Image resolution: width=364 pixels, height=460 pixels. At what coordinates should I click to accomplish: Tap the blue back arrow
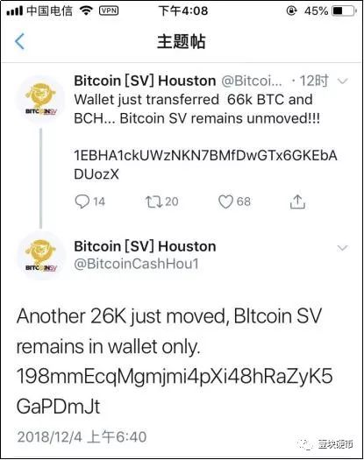click(19, 41)
